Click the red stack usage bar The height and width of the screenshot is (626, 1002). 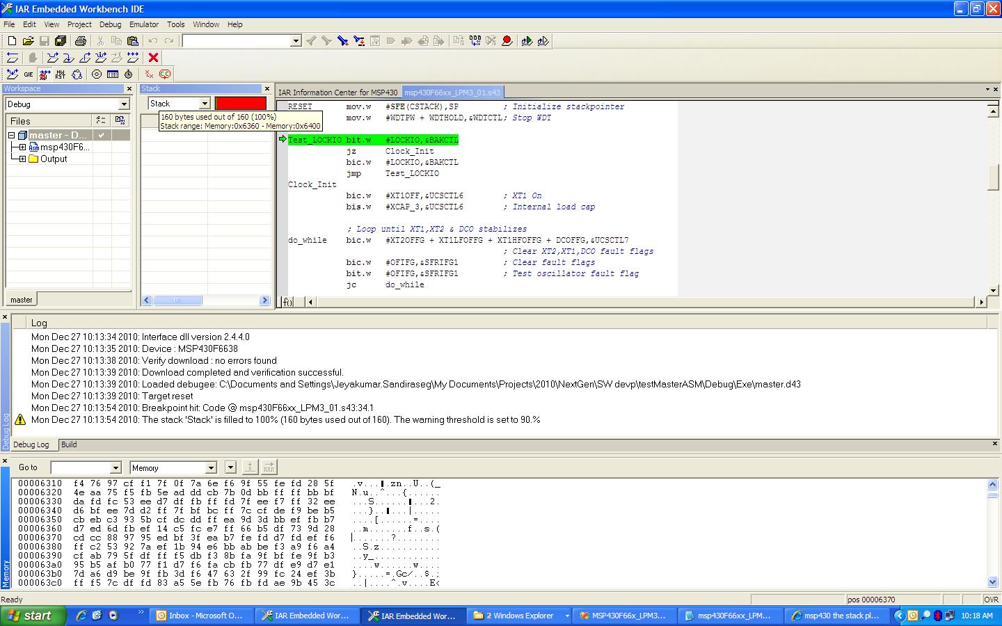pyautogui.click(x=241, y=104)
